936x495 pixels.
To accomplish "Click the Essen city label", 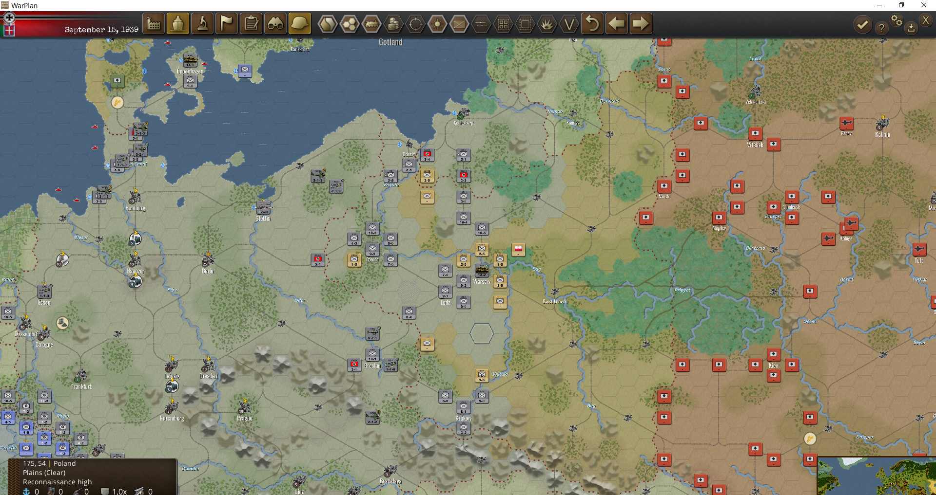I will (x=44, y=303).
